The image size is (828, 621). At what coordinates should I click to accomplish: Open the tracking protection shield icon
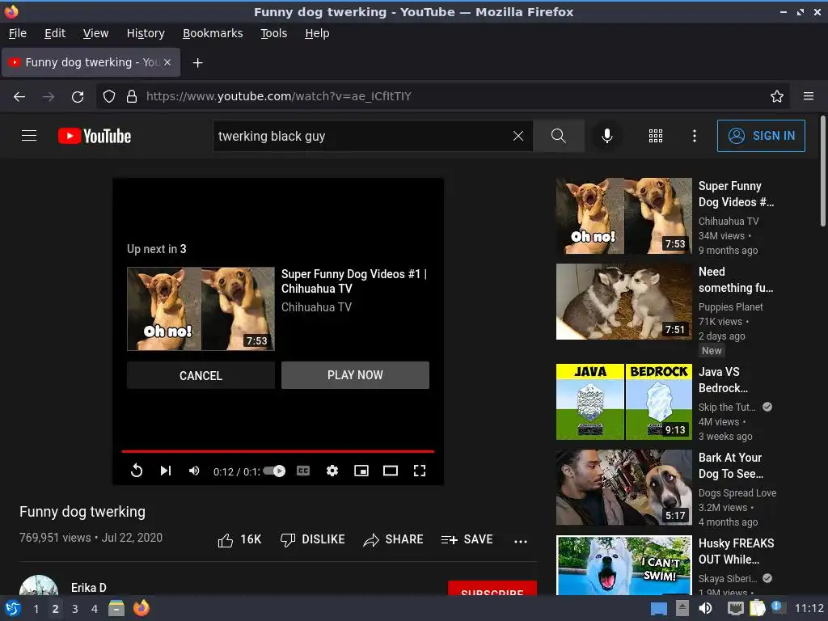(109, 97)
